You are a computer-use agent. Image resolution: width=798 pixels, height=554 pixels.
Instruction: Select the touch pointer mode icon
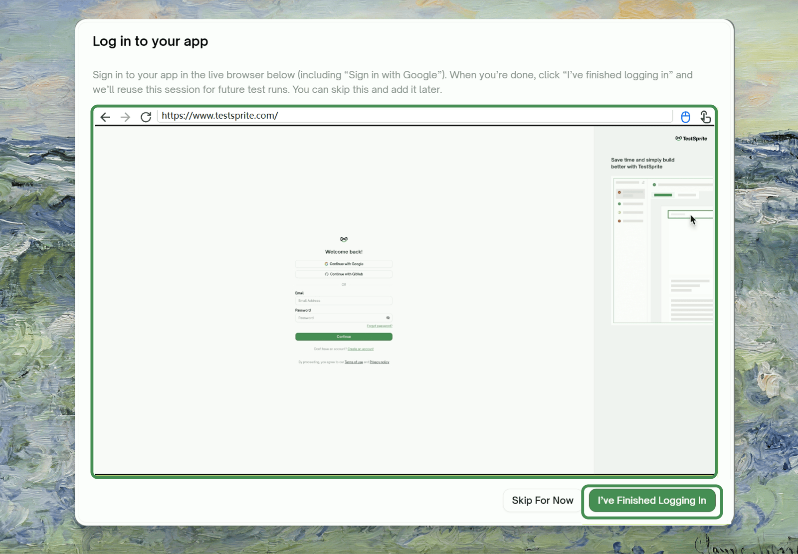[x=705, y=117]
